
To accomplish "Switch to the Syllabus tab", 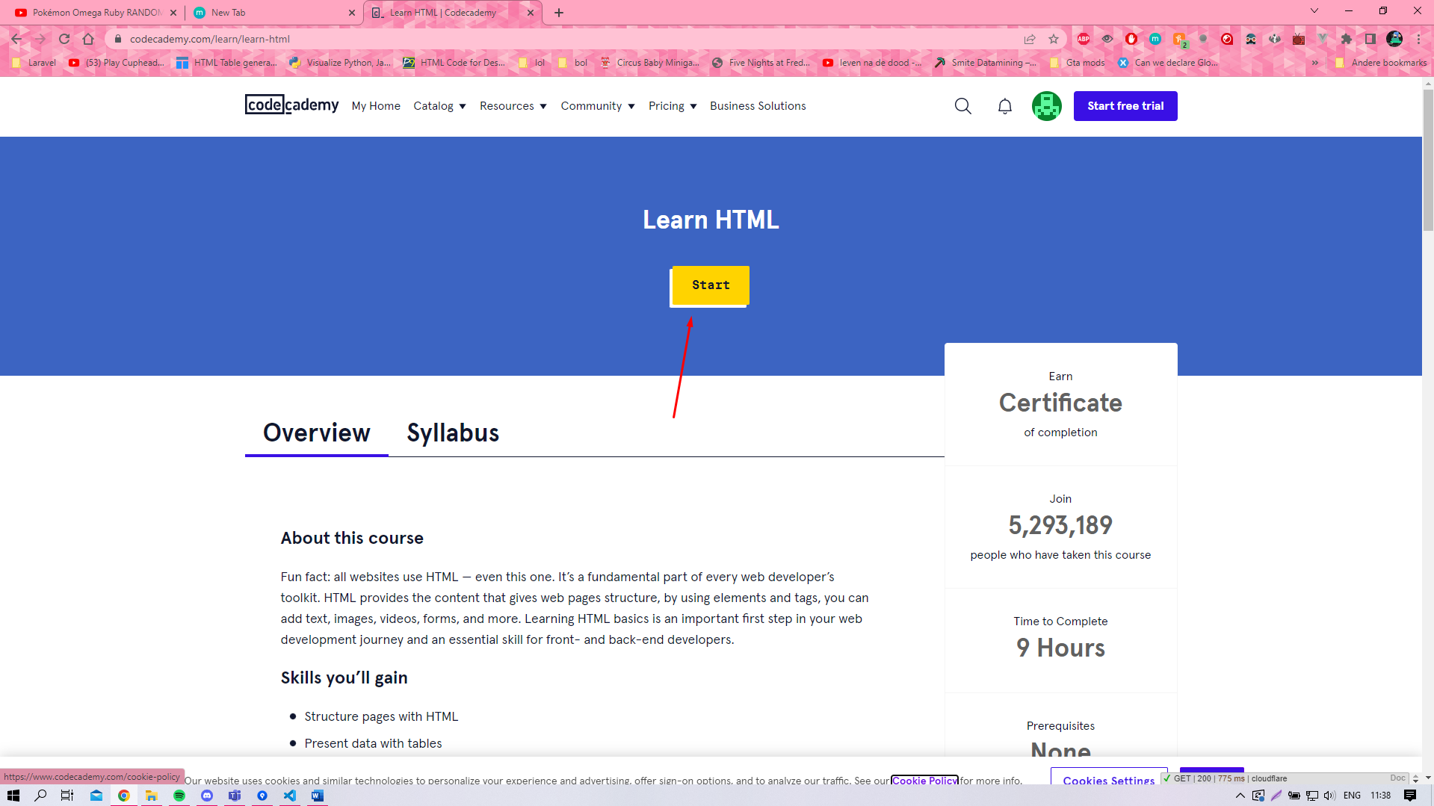I will 453,433.
